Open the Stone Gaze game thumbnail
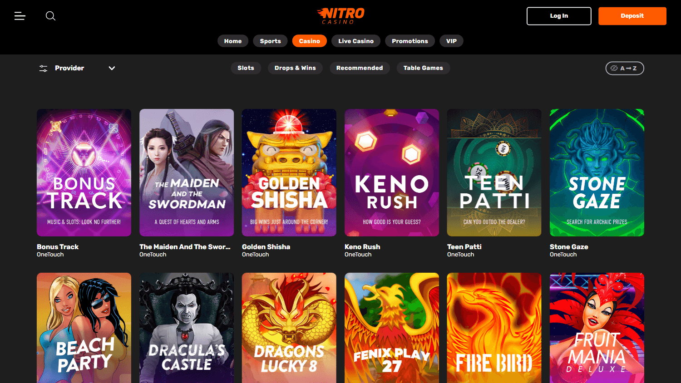The width and height of the screenshot is (681, 383). click(597, 172)
